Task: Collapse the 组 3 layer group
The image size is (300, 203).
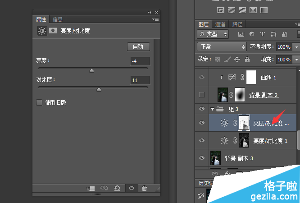Action: coord(213,109)
